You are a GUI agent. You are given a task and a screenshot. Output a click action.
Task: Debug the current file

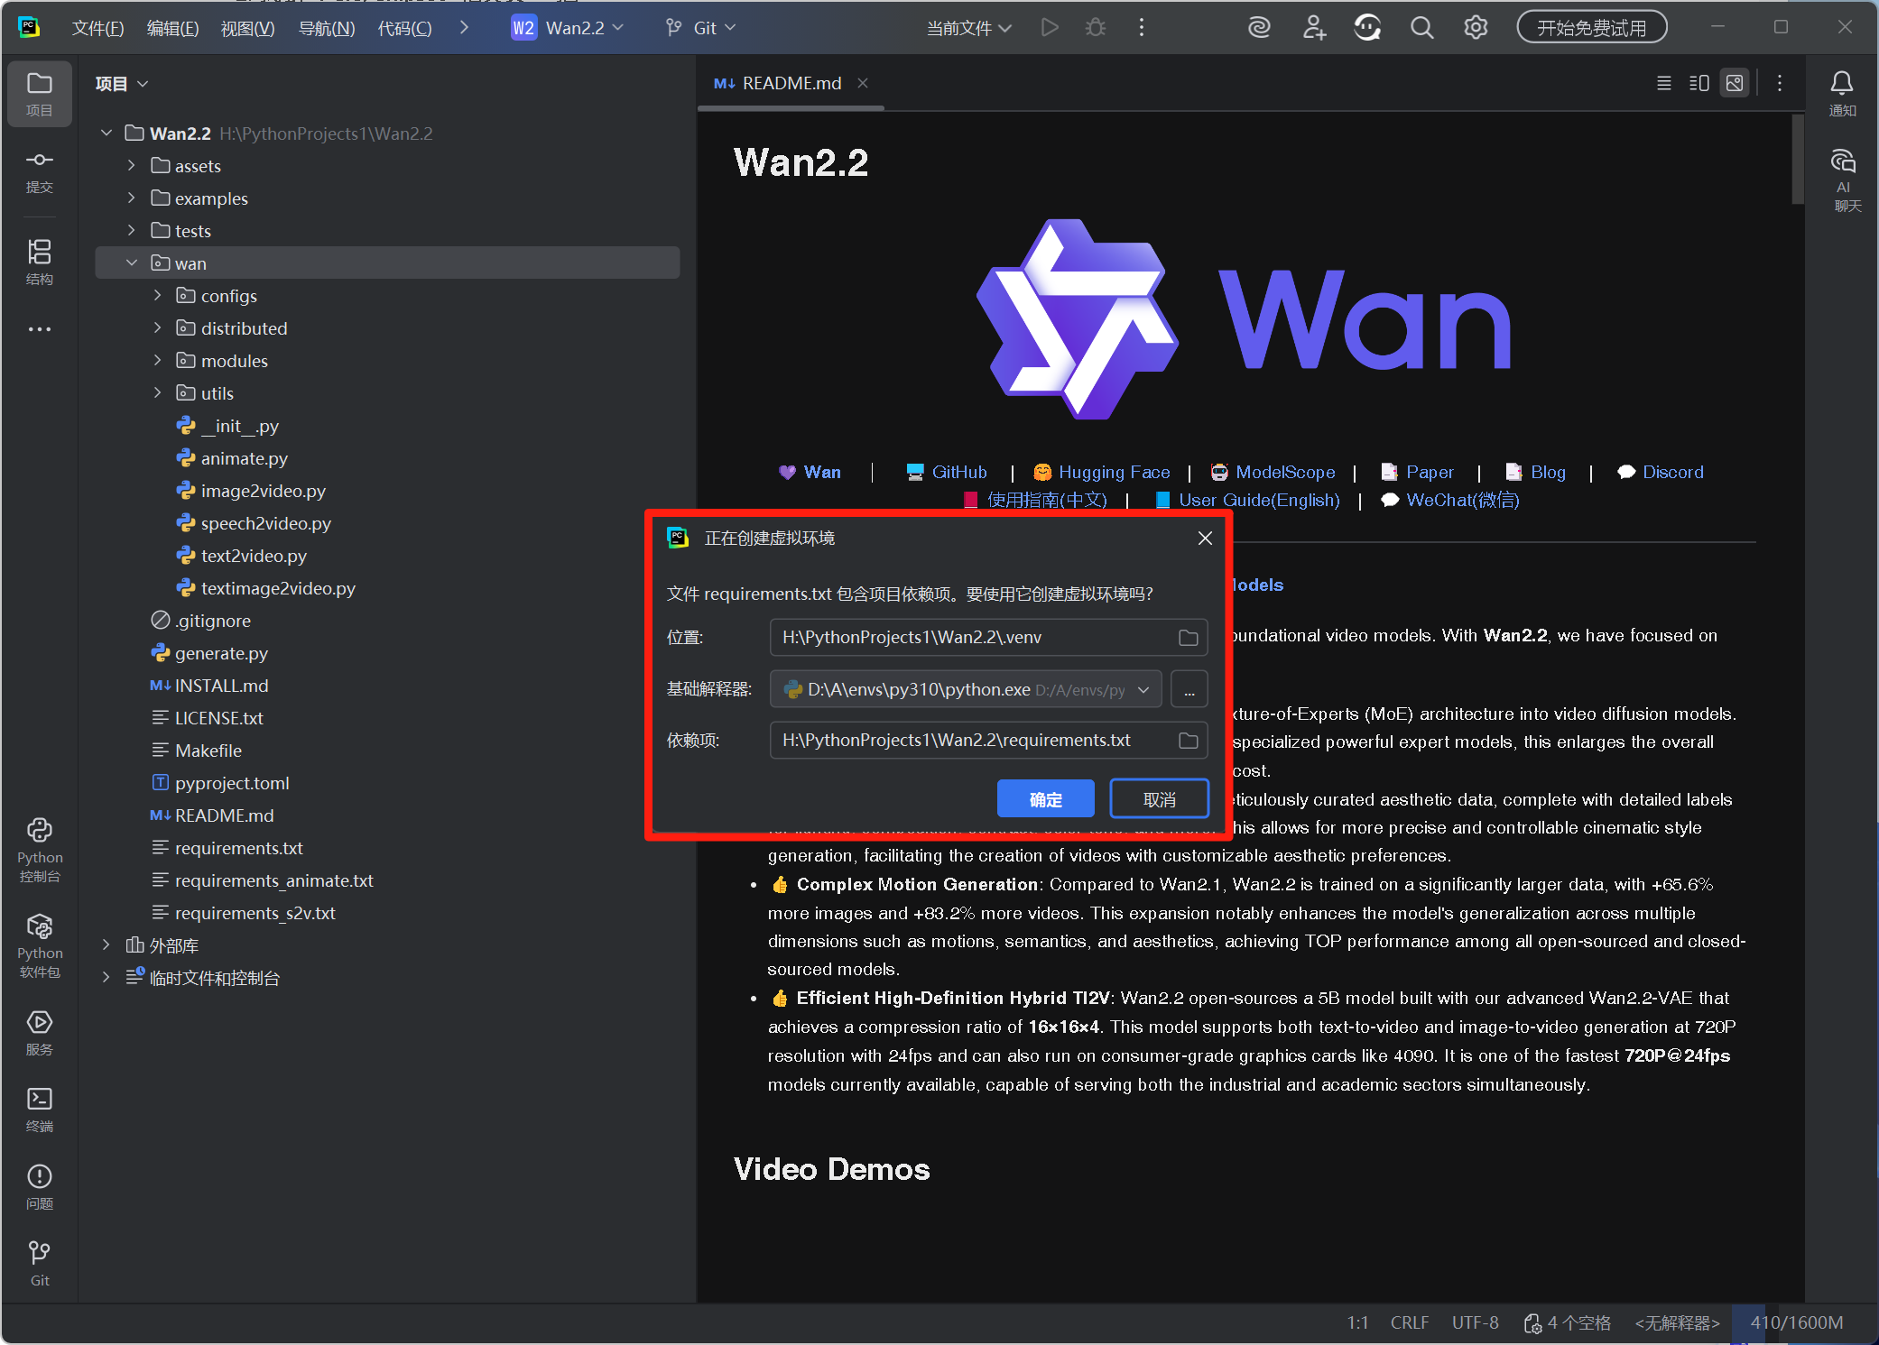[x=1096, y=28]
